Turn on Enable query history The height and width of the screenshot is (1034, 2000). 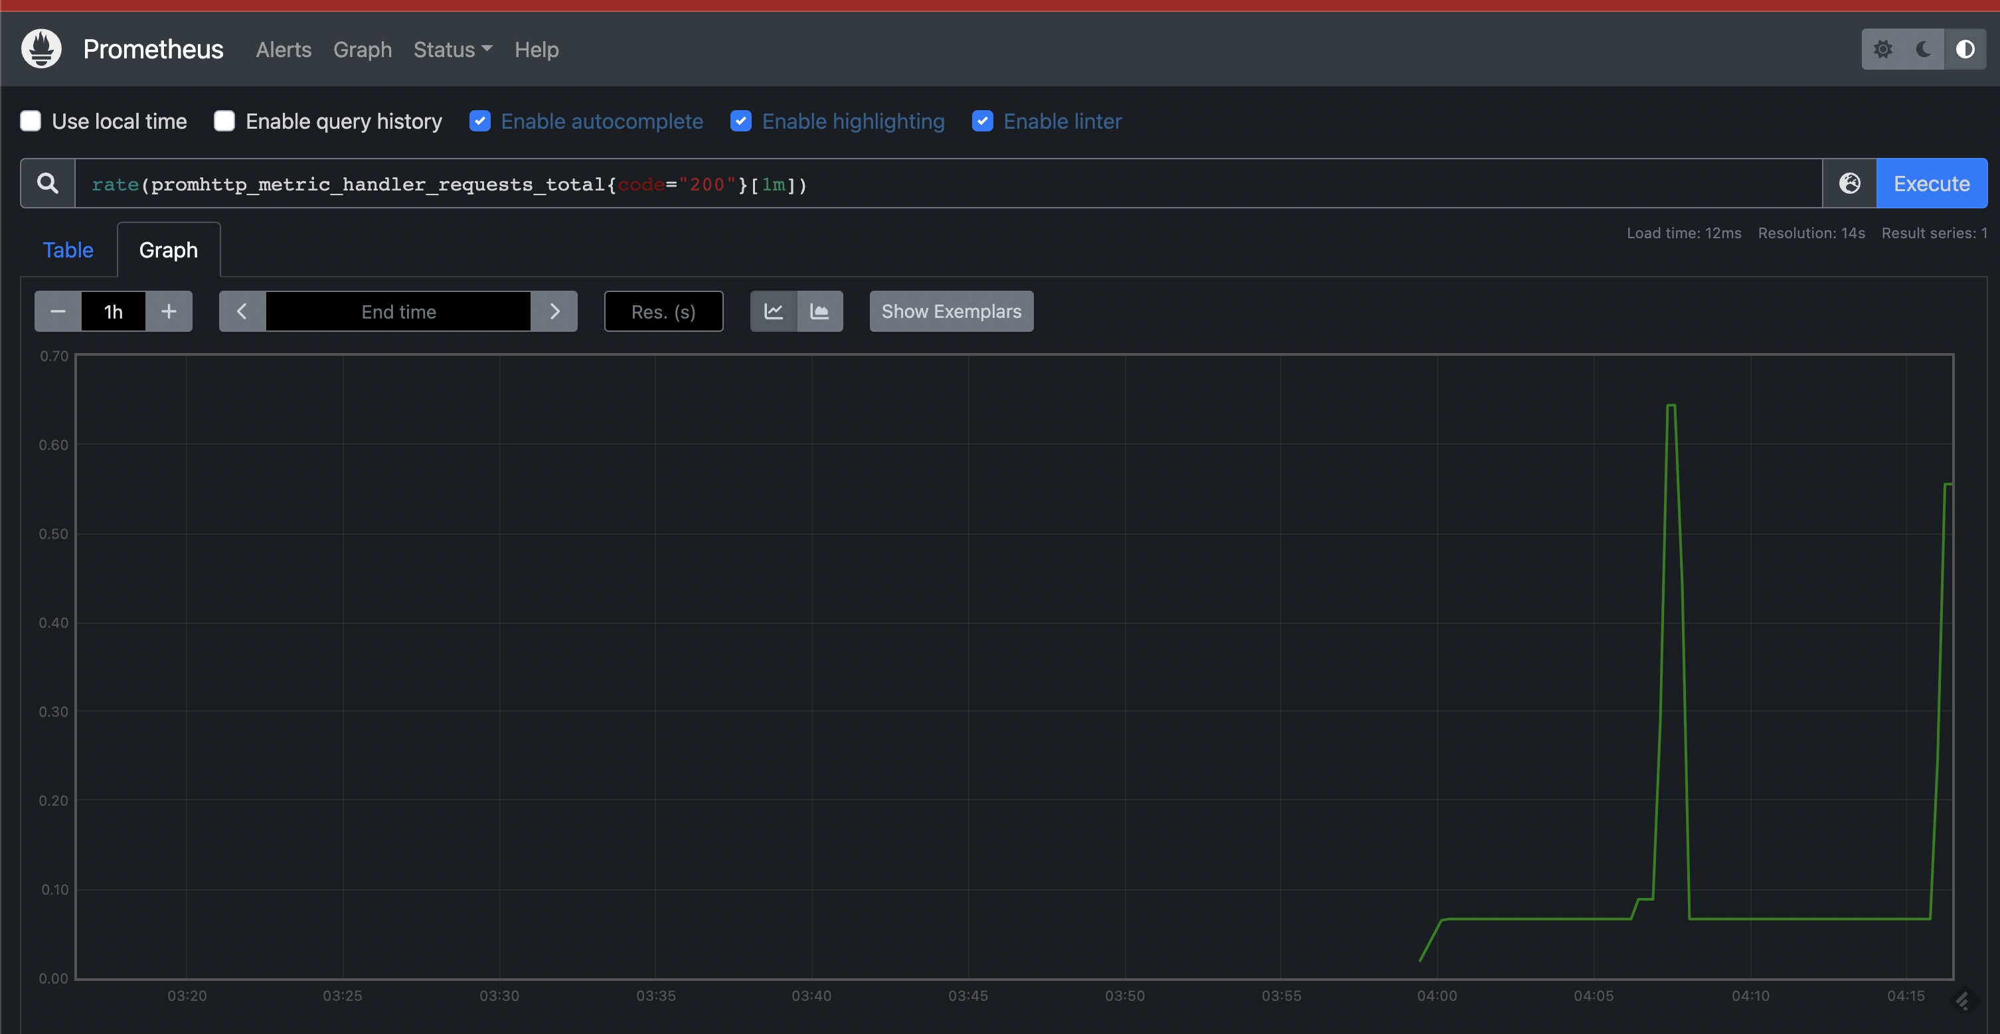point(224,121)
